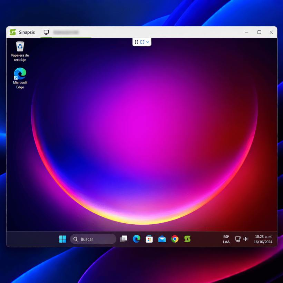Viewport: 283px width, 283px height.
Task: Toggle fullscreen view of remote session
Action: 142,42
